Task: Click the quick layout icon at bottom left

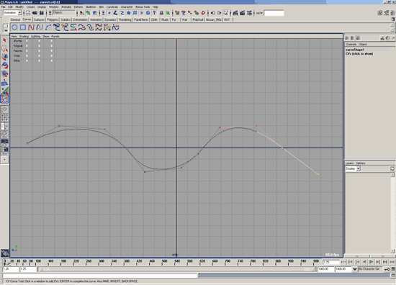Action: pos(4,253)
